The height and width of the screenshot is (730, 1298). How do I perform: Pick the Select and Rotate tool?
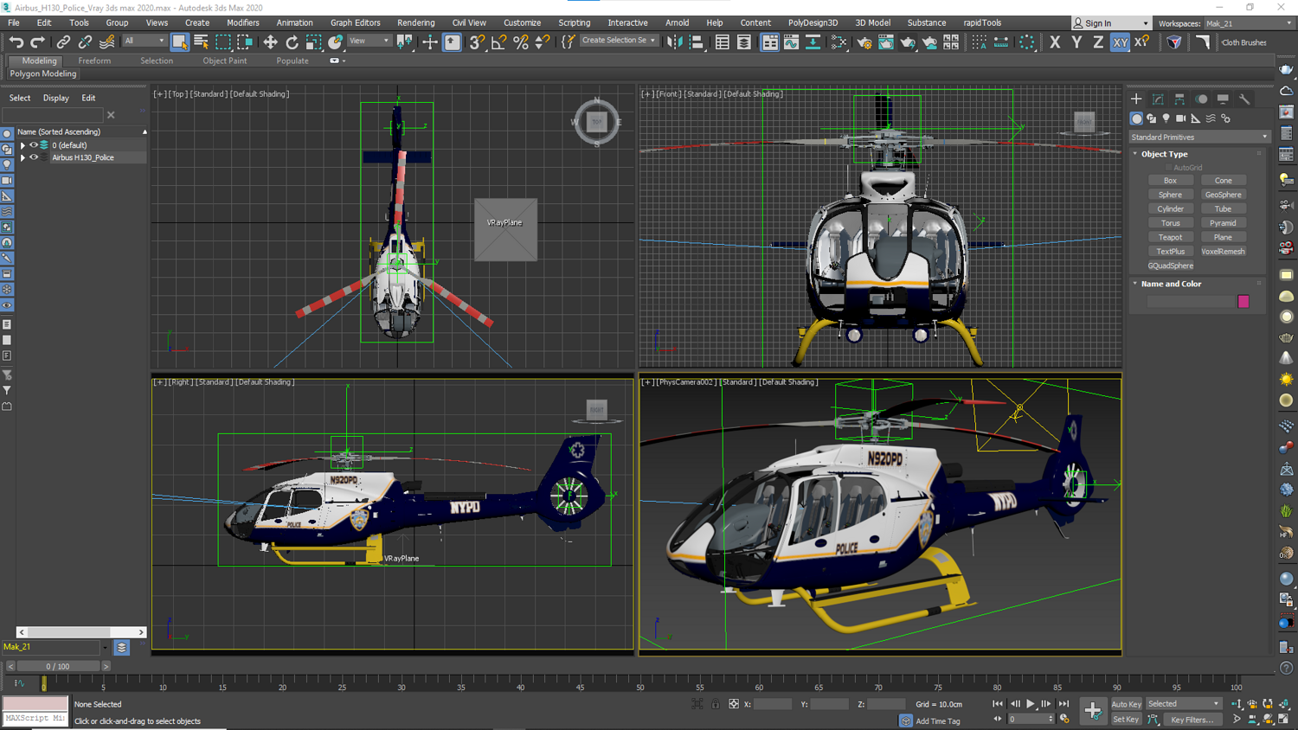292,42
